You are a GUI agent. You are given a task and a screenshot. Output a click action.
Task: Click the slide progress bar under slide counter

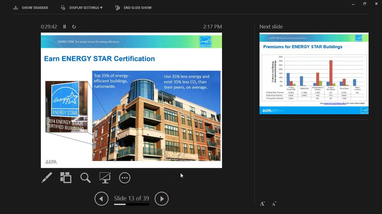131,204
